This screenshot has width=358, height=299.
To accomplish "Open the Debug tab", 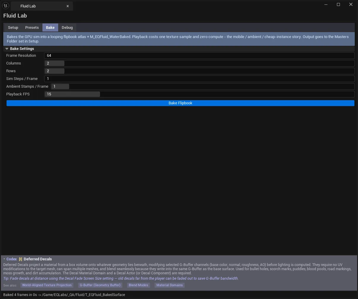I will (x=67, y=28).
